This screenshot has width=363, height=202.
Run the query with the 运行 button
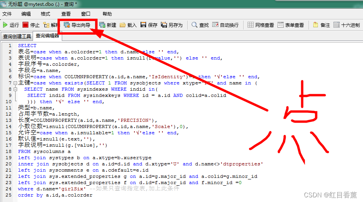pos(11,25)
